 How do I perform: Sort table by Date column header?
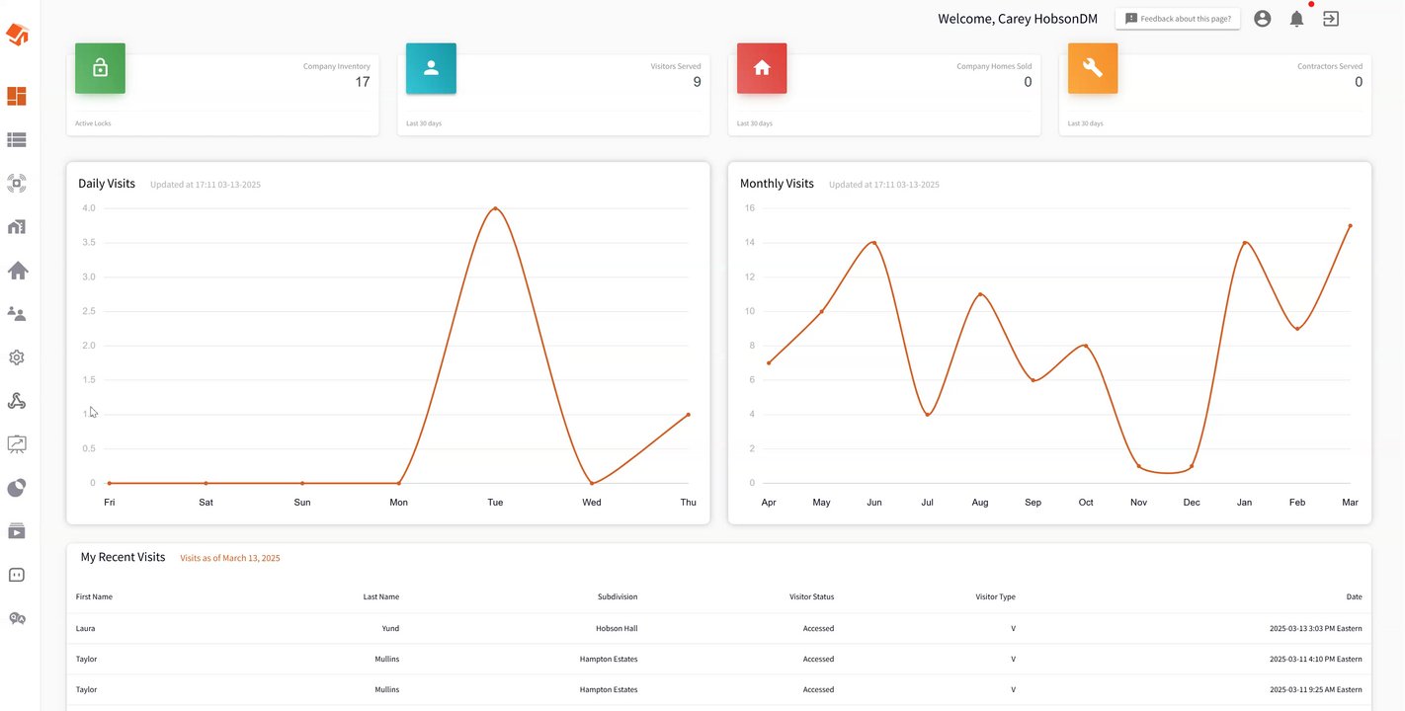[x=1354, y=596]
